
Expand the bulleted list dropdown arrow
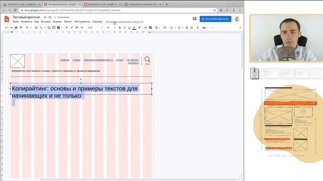[x=183, y=28]
